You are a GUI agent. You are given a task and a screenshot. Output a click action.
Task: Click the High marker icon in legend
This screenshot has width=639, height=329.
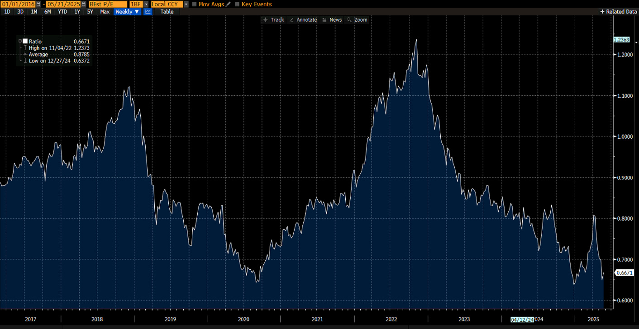(x=25, y=48)
